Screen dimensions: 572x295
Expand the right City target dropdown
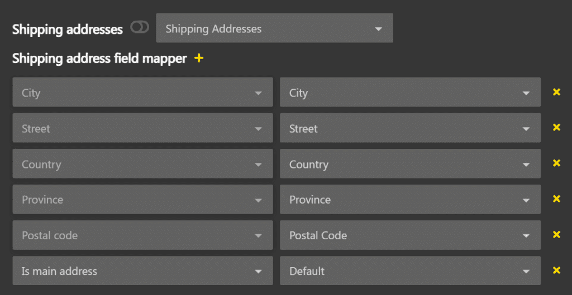(x=410, y=93)
